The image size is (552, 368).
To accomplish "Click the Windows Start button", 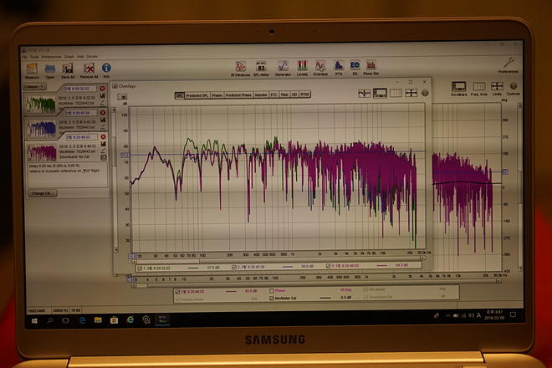I will coord(34,319).
